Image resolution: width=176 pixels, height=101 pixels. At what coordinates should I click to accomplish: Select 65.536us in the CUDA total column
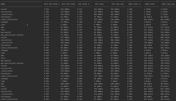[x=148, y=17]
